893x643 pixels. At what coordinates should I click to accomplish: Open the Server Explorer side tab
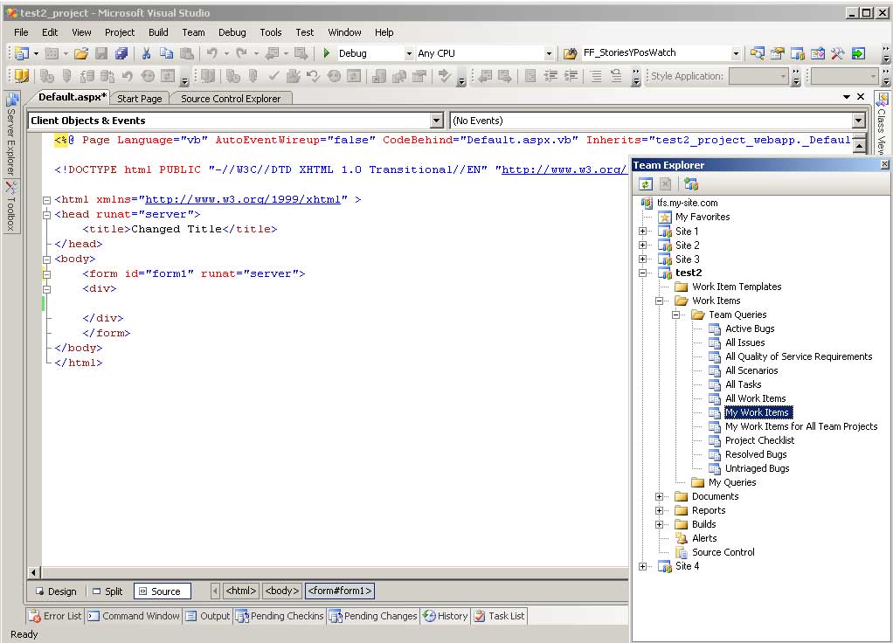coord(10,135)
